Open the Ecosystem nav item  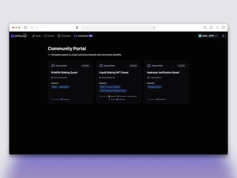(64, 36)
